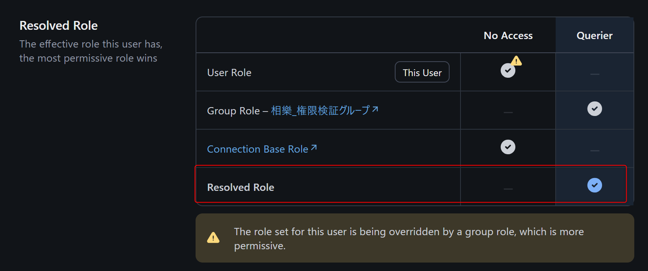The width and height of the screenshot is (648, 271).
Task: Click the User Role row label
Action: pyautogui.click(x=229, y=72)
